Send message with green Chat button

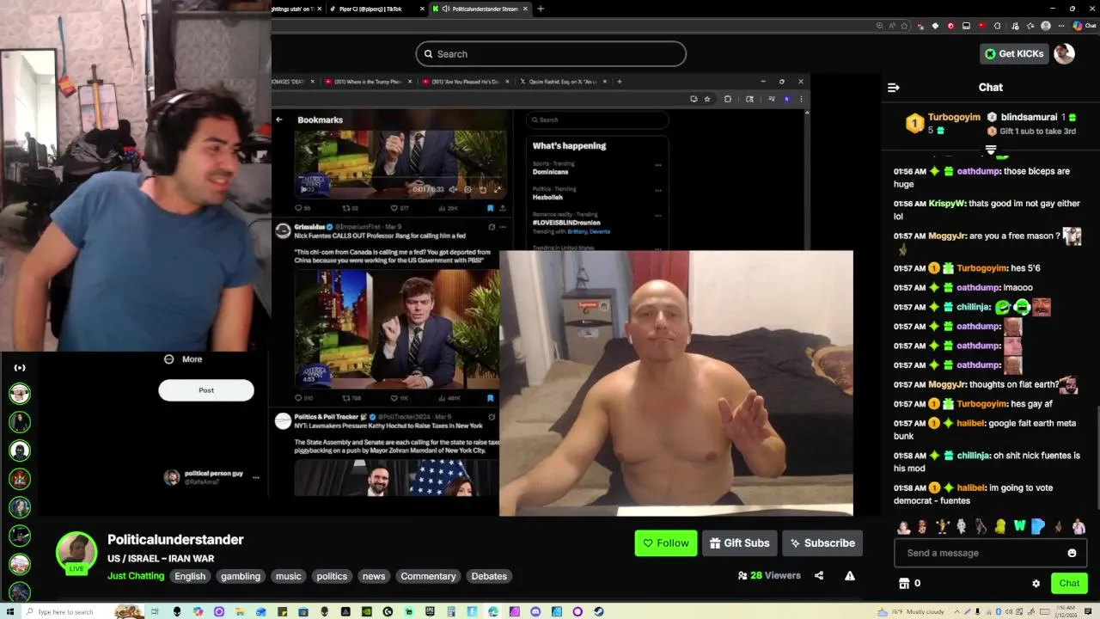point(1069,583)
